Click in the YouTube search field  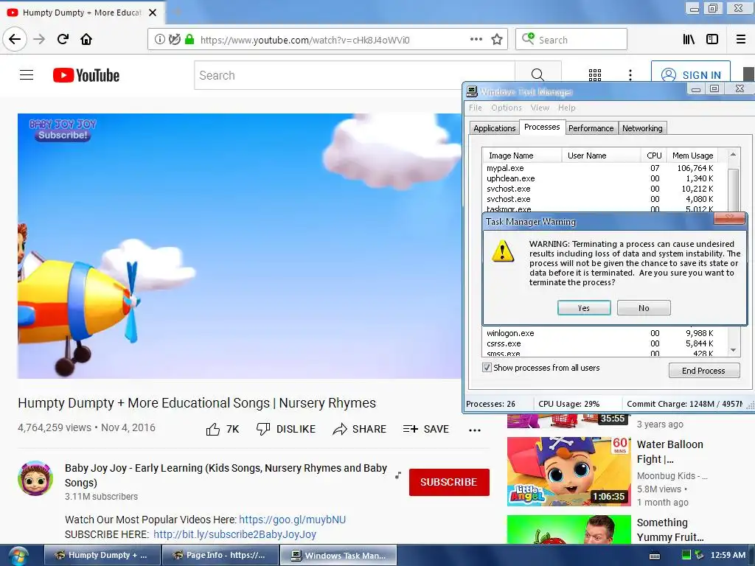[x=355, y=75]
